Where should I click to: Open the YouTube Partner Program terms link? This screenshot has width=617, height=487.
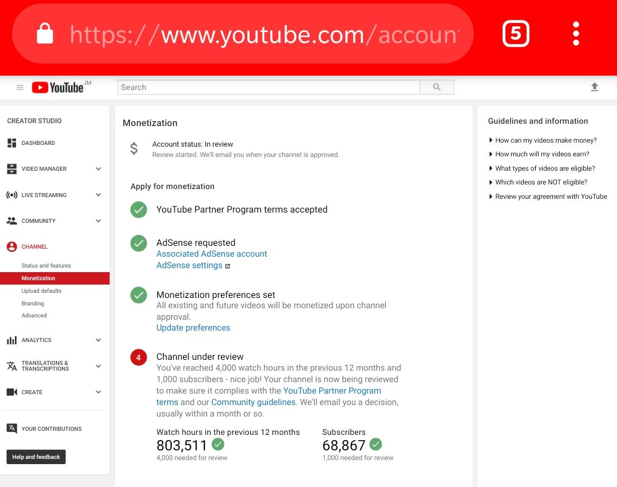(332, 391)
